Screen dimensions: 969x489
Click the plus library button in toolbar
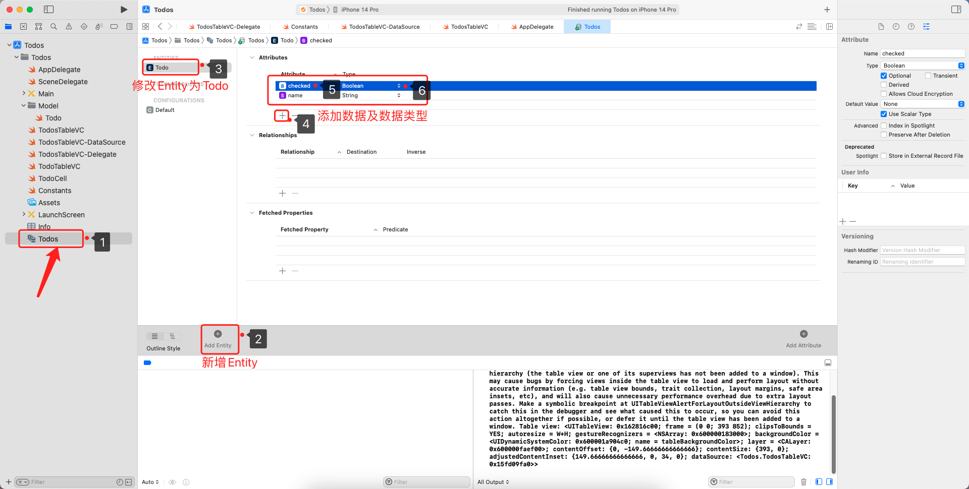[x=827, y=10]
